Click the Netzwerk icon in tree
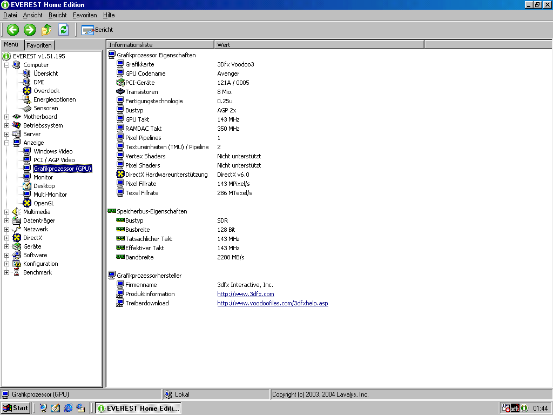The image size is (553, 415). (x=17, y=229)
